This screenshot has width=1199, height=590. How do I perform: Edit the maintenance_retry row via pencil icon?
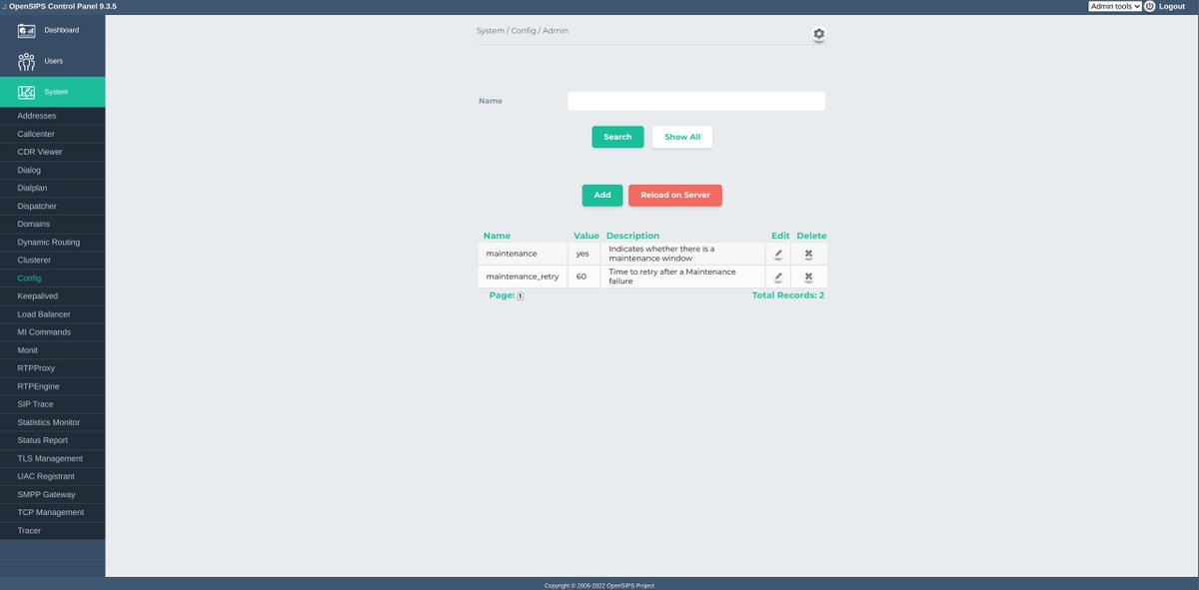(778, 277)
